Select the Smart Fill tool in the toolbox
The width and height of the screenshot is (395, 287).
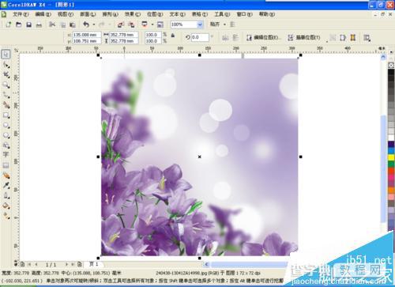6,105
